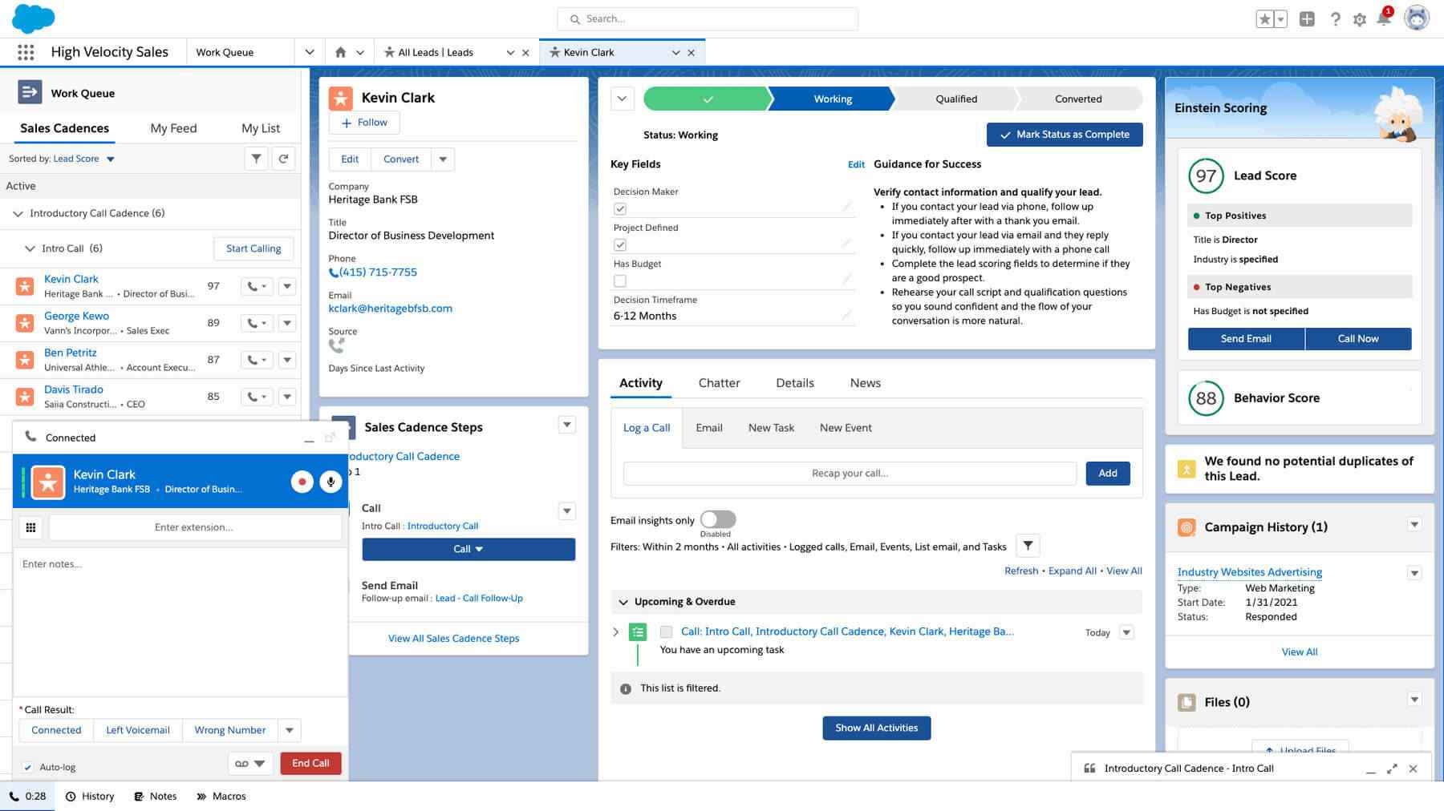Open the News tab
This screenshot has height=811, width=1444.
tap(865, 383)
